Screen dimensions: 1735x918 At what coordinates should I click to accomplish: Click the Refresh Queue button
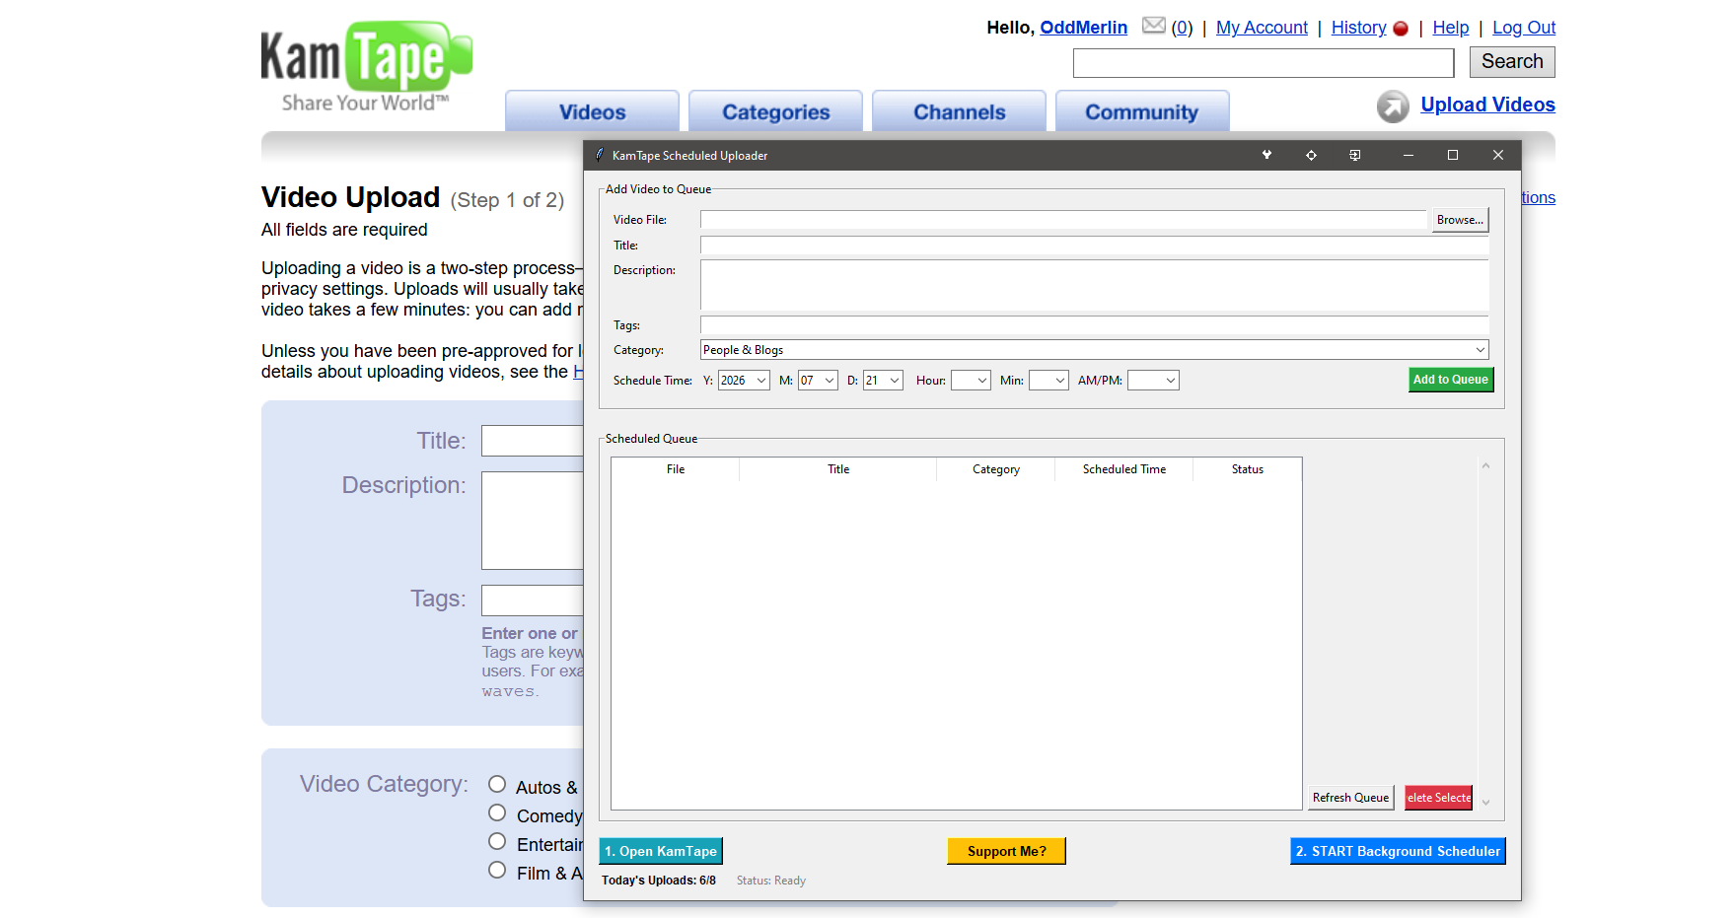point(1350,798)
